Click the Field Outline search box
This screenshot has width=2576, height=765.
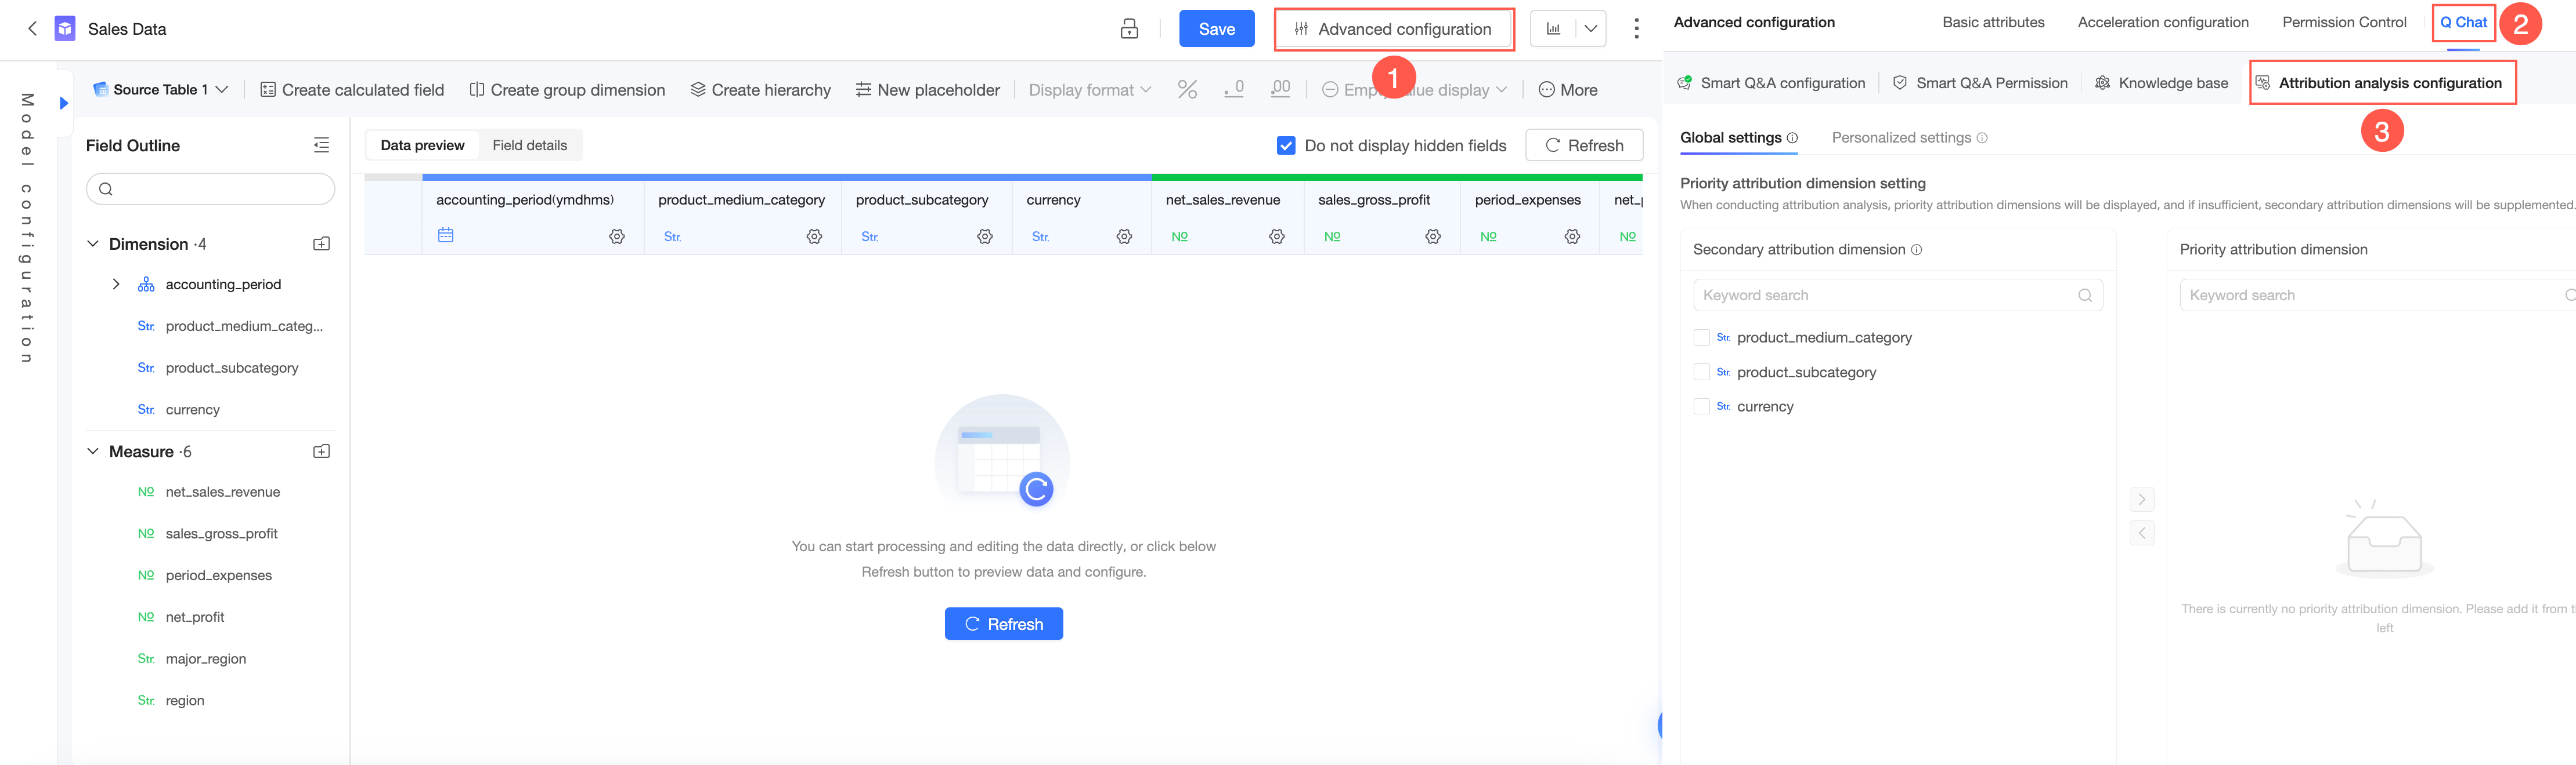coord(210,189)
